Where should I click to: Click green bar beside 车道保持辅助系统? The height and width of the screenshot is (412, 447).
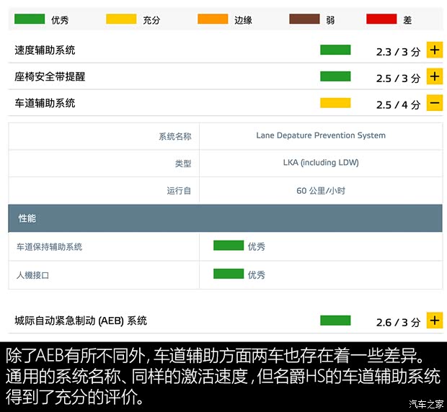coord(229,246)
